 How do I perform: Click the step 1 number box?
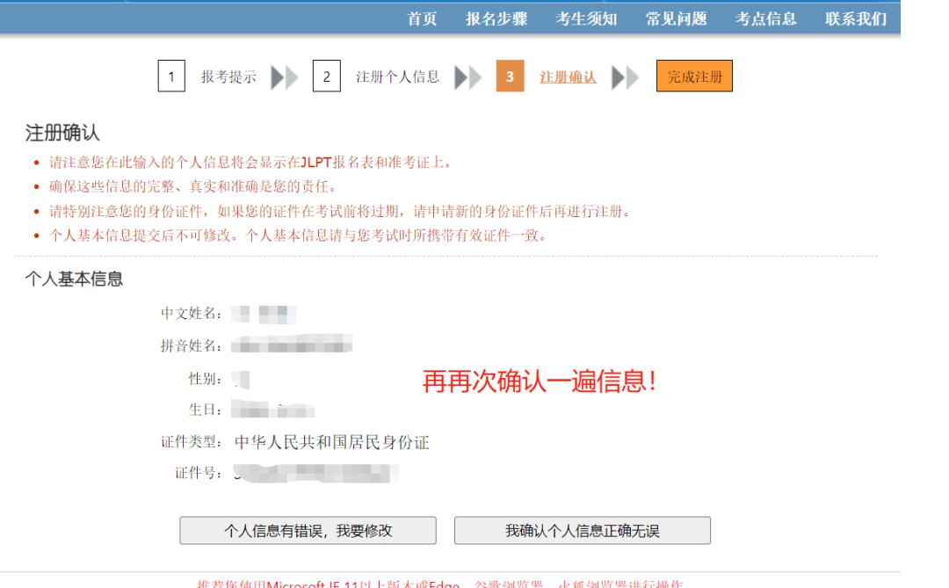171,76
